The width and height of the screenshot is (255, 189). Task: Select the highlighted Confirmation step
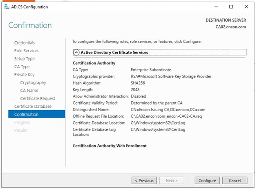pos(26,114)
